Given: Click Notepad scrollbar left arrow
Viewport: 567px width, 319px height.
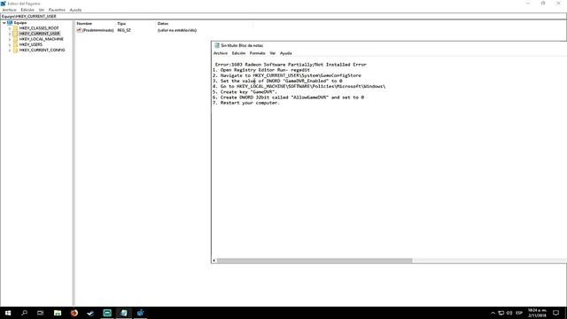Looking at the screenshot, I should pyautogui.click(x=214, y=261).
